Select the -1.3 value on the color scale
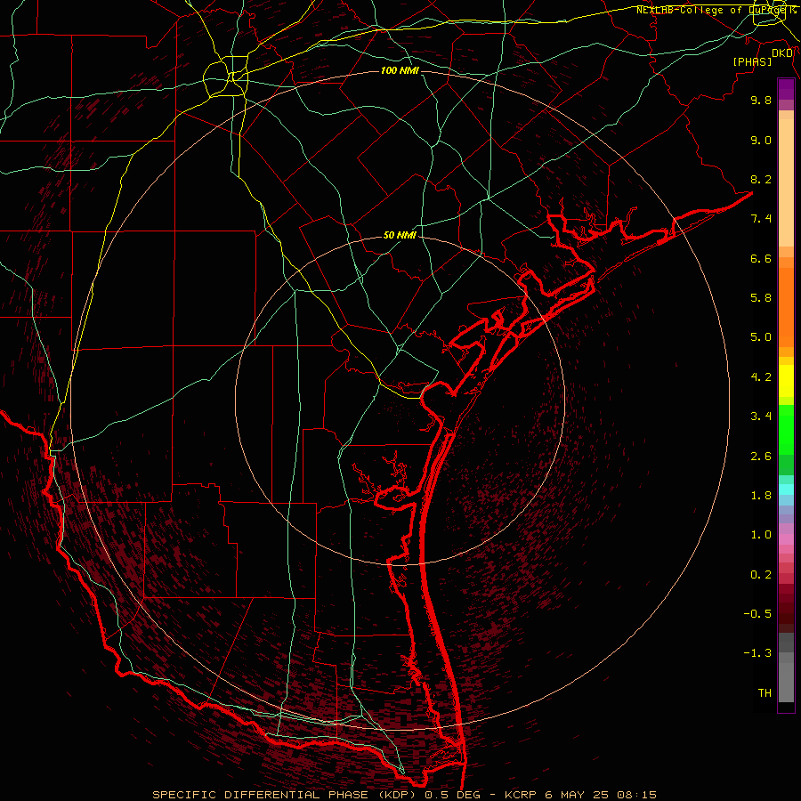 757,653
